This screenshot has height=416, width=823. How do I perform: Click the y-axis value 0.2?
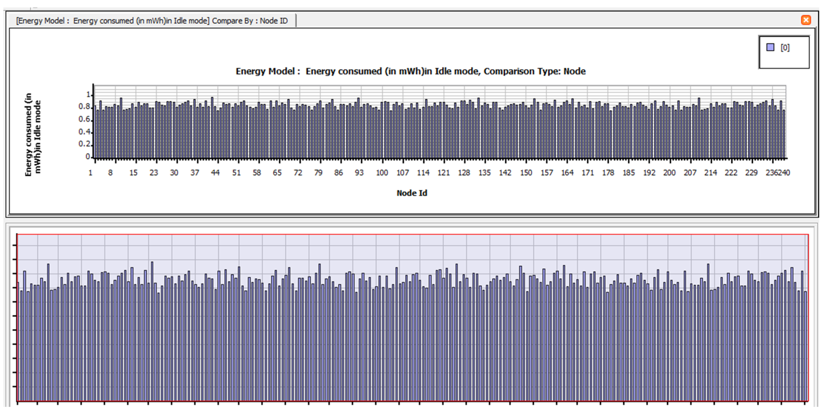tap(84, 144)
